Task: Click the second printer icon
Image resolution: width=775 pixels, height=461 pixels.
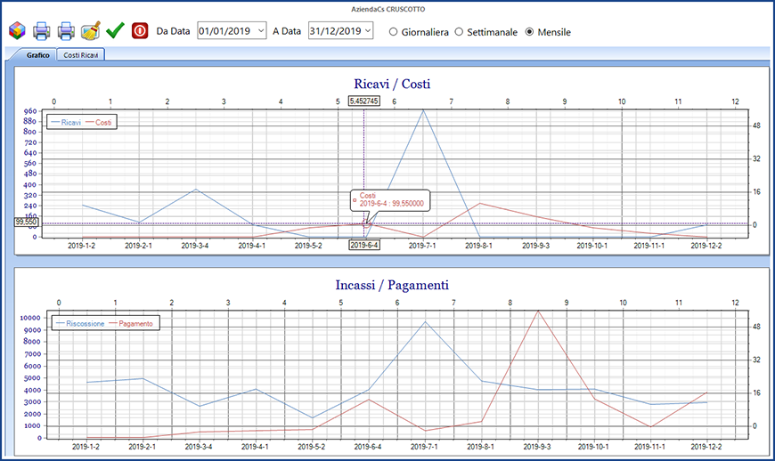Action: [x=66, y=31]
